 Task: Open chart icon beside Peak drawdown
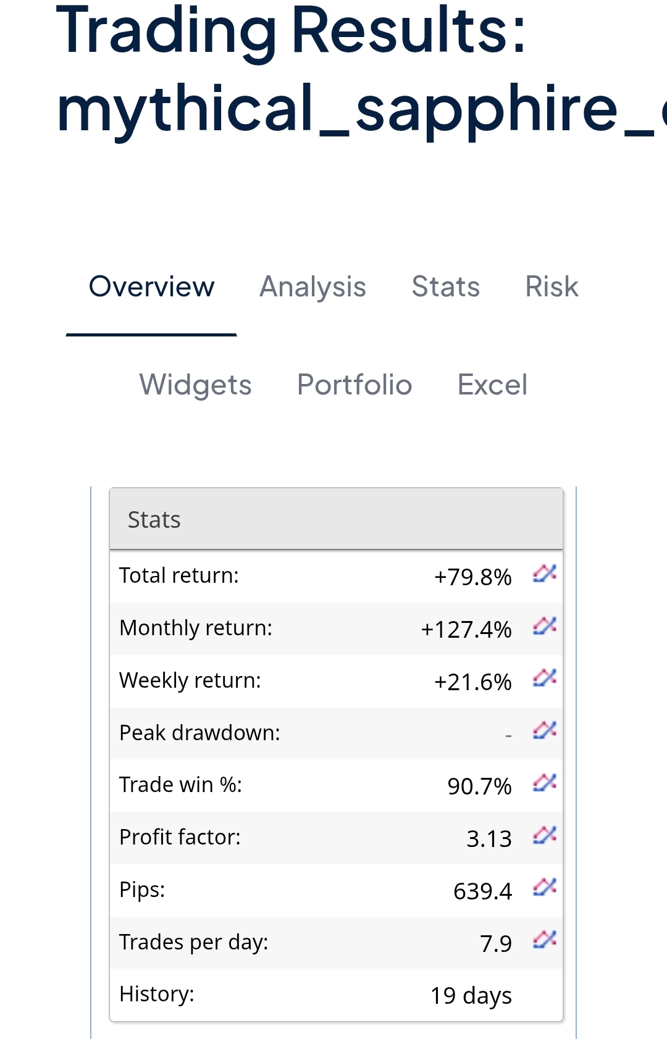pos(544,731)
